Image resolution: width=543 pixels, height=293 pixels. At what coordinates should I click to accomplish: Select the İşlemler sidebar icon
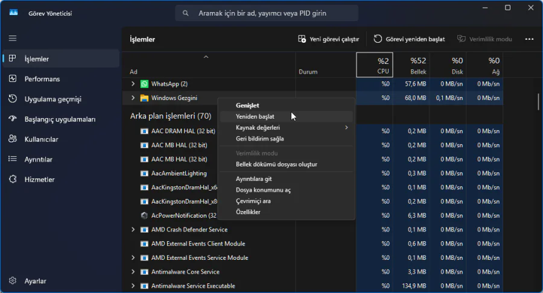(x=13, y=58)
